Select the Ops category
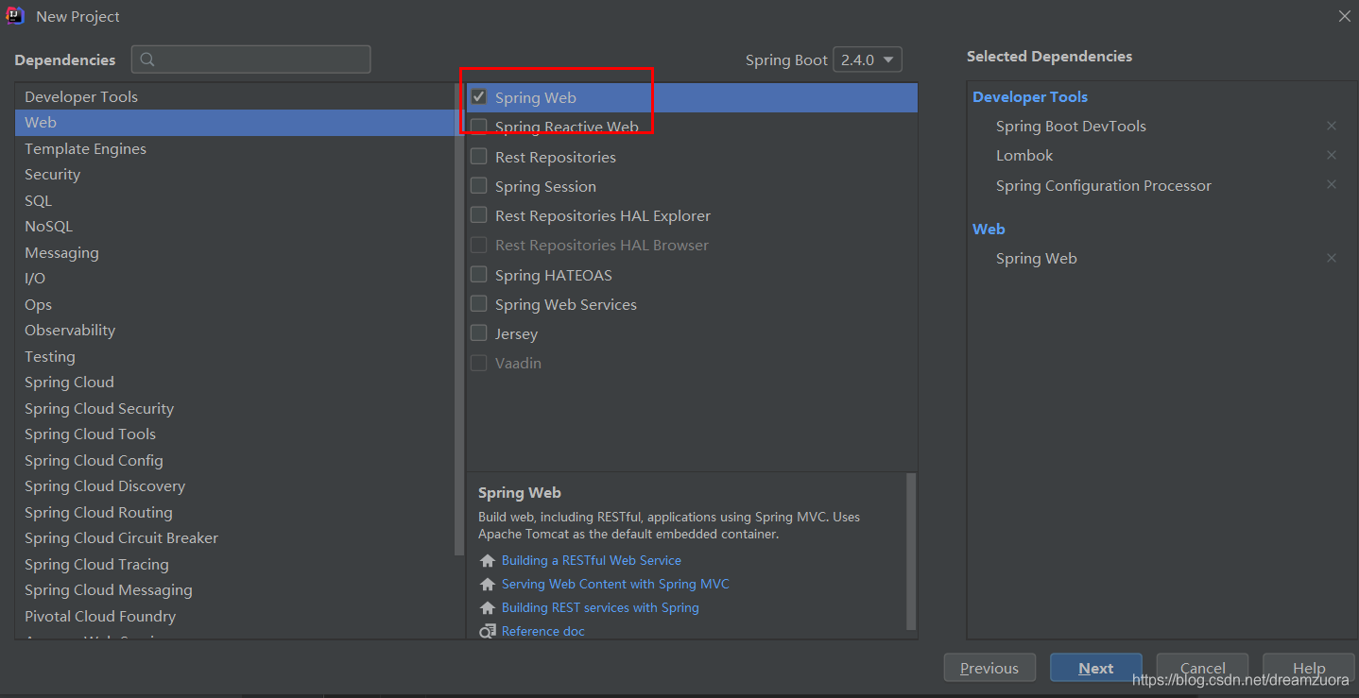Viewport: 1359px width, 698px height. [x=235, y=304]
